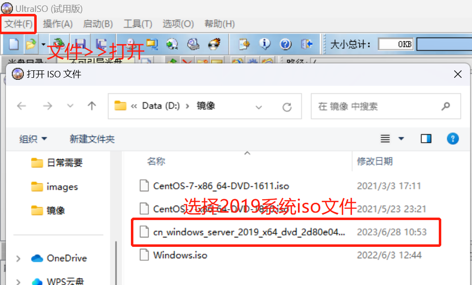Click the mount virtual drive icon
Screen dimensions: 472x285
(x=193, y=44)
